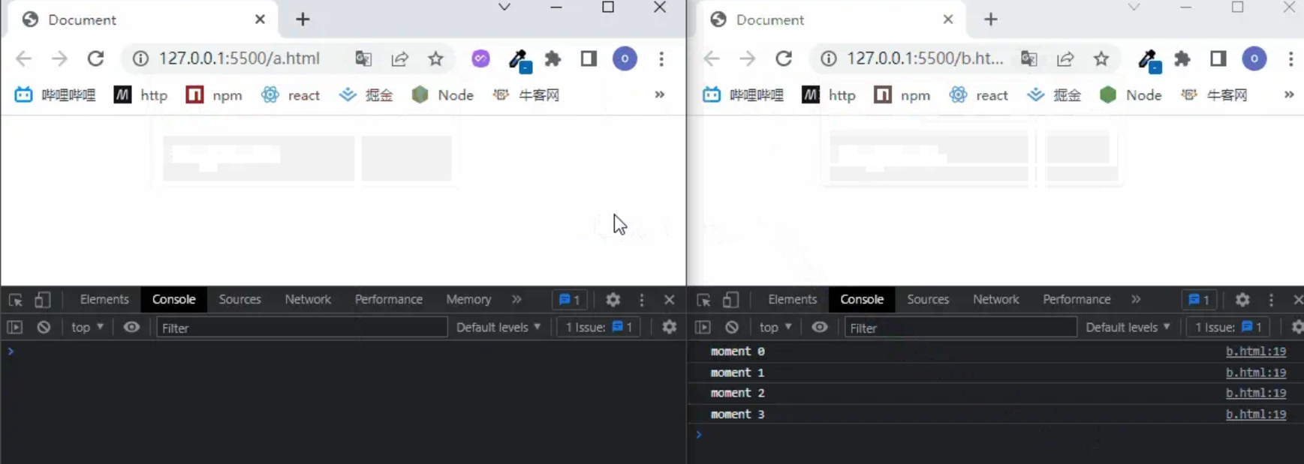
Task: Click the share icon in right address bar
Action: coord(1065,58)
